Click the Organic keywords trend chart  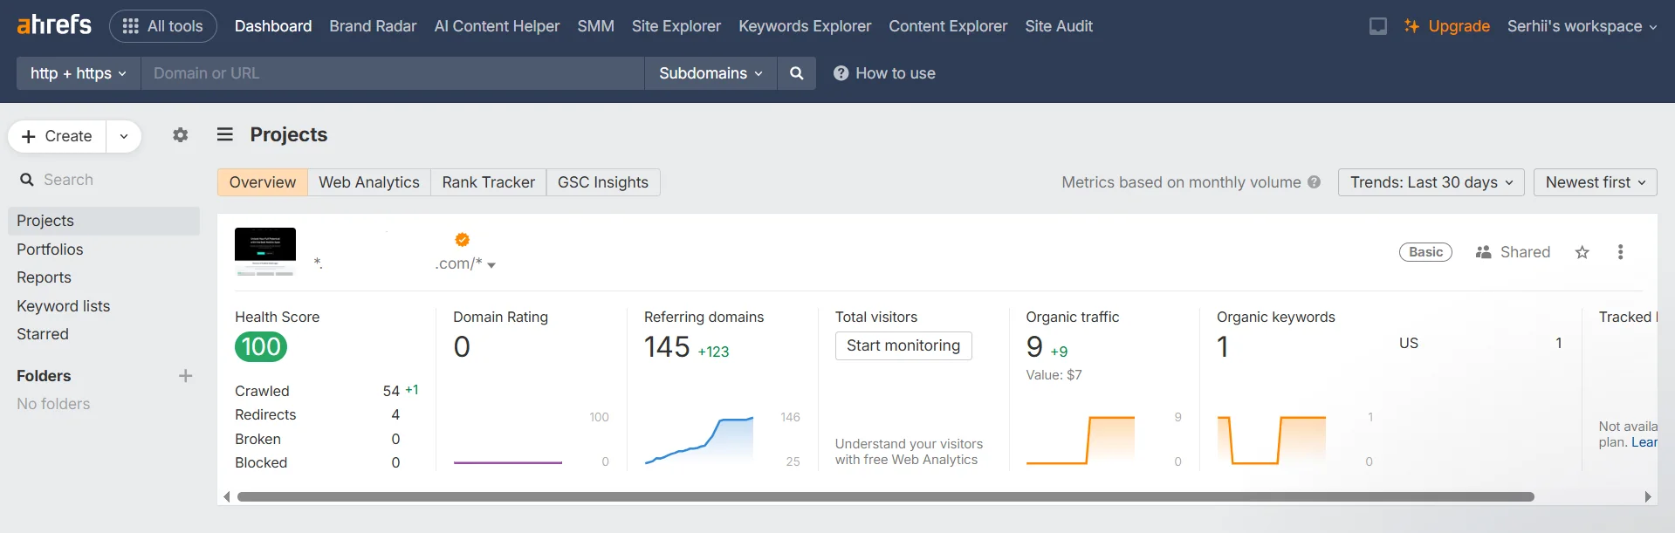[1272, 441]
